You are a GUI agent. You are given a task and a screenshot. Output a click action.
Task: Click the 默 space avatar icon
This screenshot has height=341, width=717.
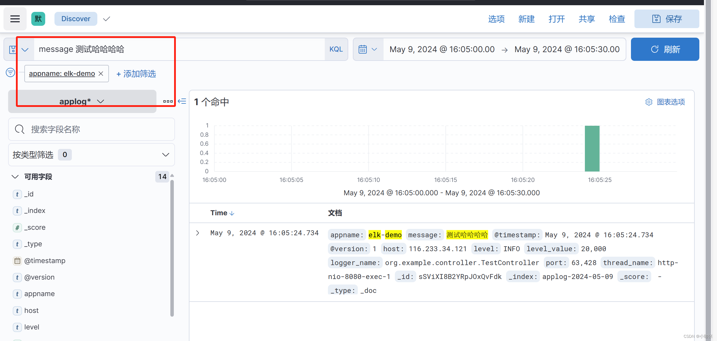tap(38, 19)
